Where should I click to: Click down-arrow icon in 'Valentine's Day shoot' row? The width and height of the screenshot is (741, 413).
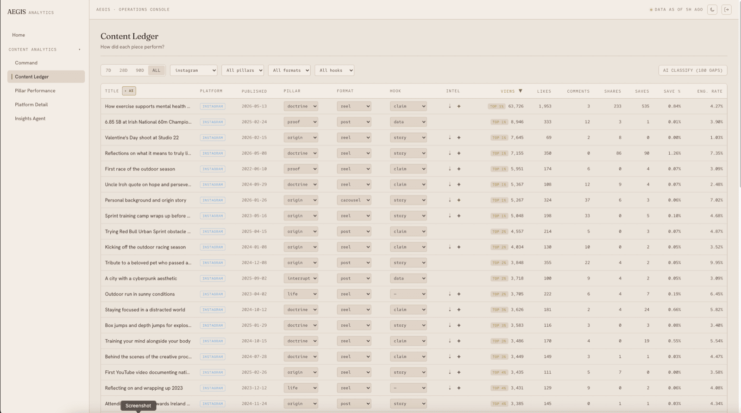coord(450,138)
